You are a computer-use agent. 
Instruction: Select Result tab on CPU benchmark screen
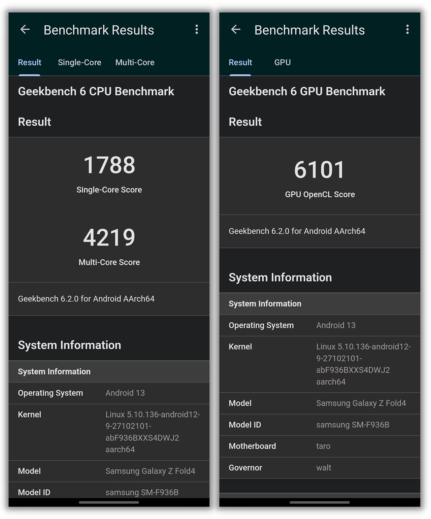point(30,62)
